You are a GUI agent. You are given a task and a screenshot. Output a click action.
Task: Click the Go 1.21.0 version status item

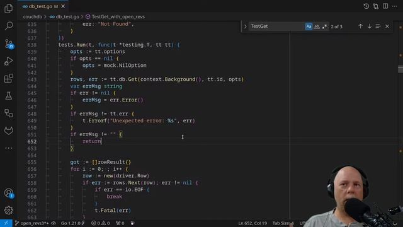73,223
